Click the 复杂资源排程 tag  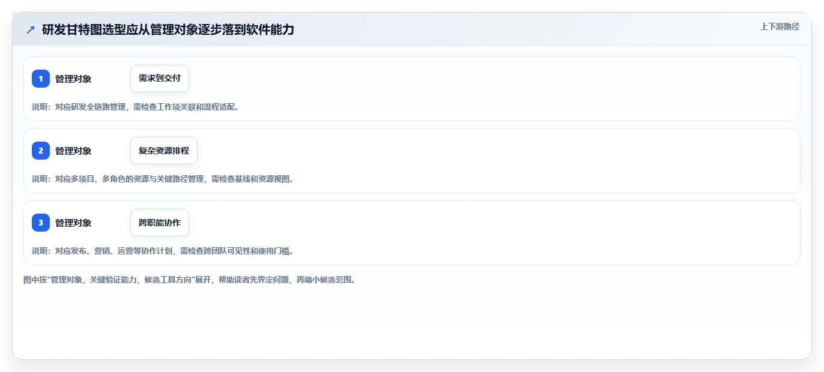(x=164, y=151)
